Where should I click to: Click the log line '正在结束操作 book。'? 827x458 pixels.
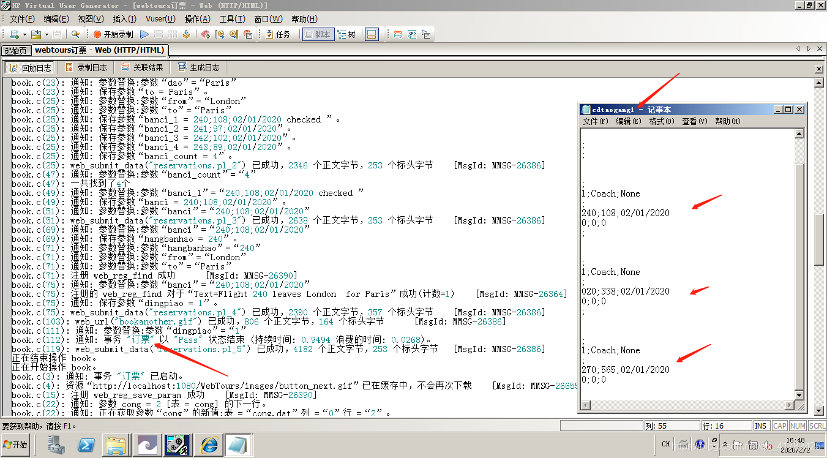54,358
